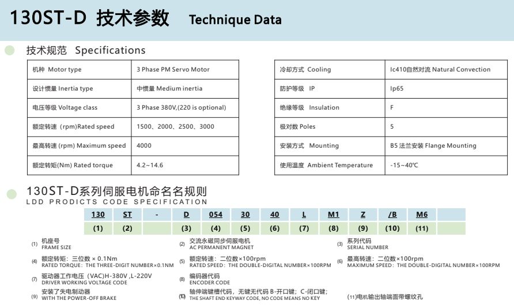Click the Cooling value Natural Convection cell
Screen dimensions: 514x308
pos(440,69)
